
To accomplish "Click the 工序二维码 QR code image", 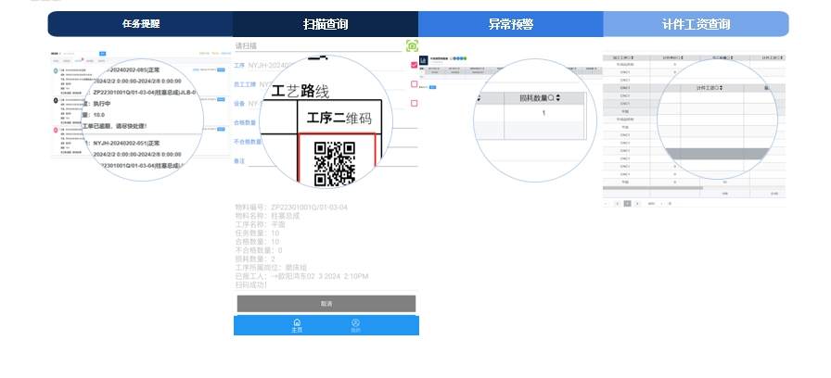I will coord(335,164).
